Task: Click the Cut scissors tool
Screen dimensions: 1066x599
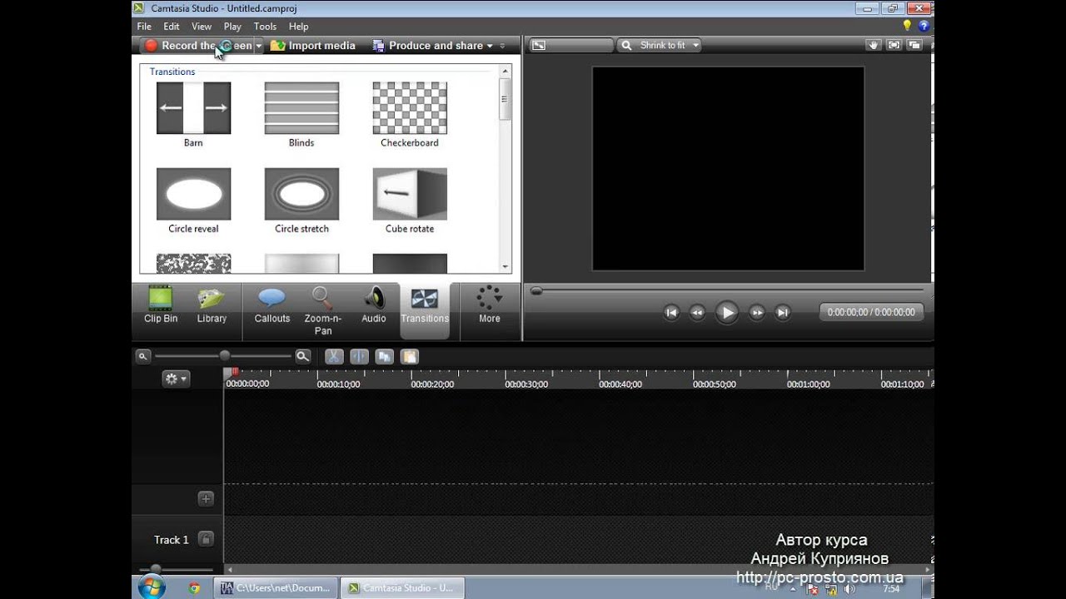Action: pyautogui.click(x=334, y=356)
